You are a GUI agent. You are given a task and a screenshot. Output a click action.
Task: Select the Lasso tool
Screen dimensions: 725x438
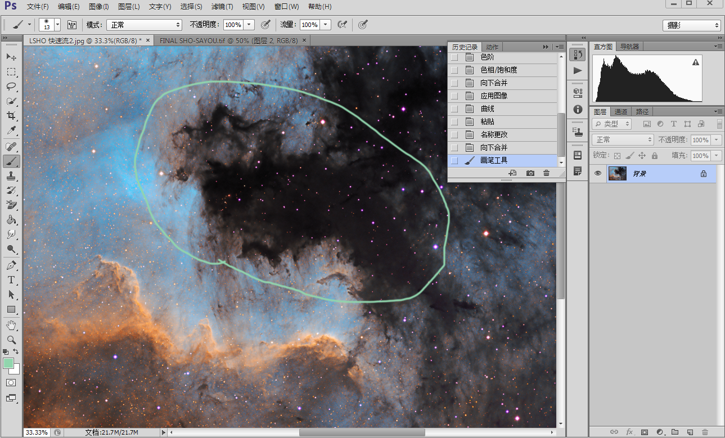(11, 87)
